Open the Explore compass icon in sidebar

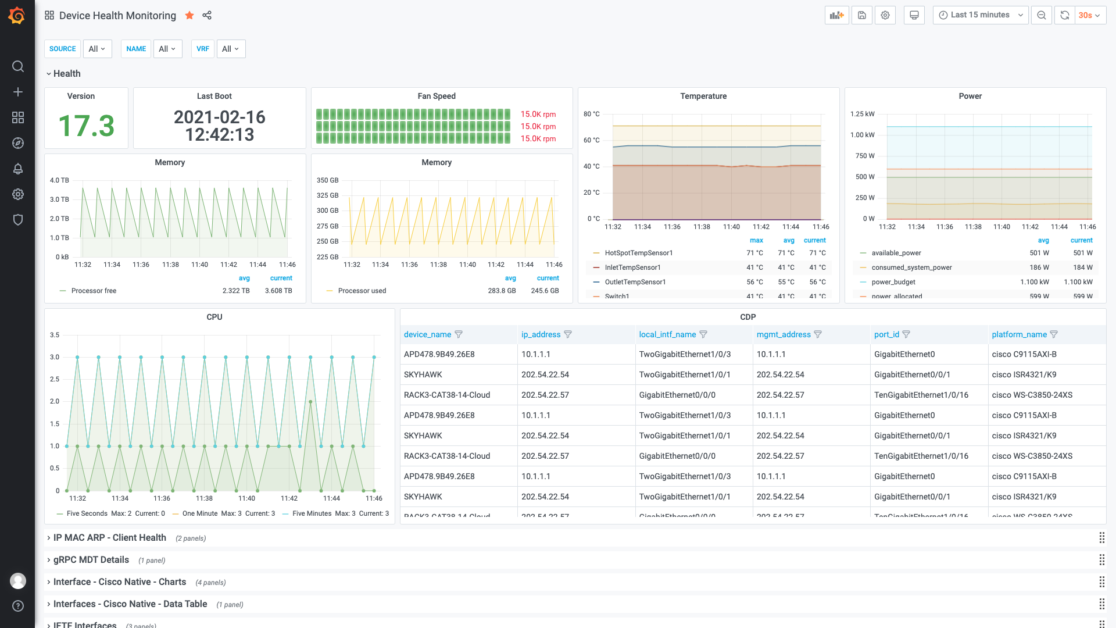pyautogui.click(x=18, y=143)
